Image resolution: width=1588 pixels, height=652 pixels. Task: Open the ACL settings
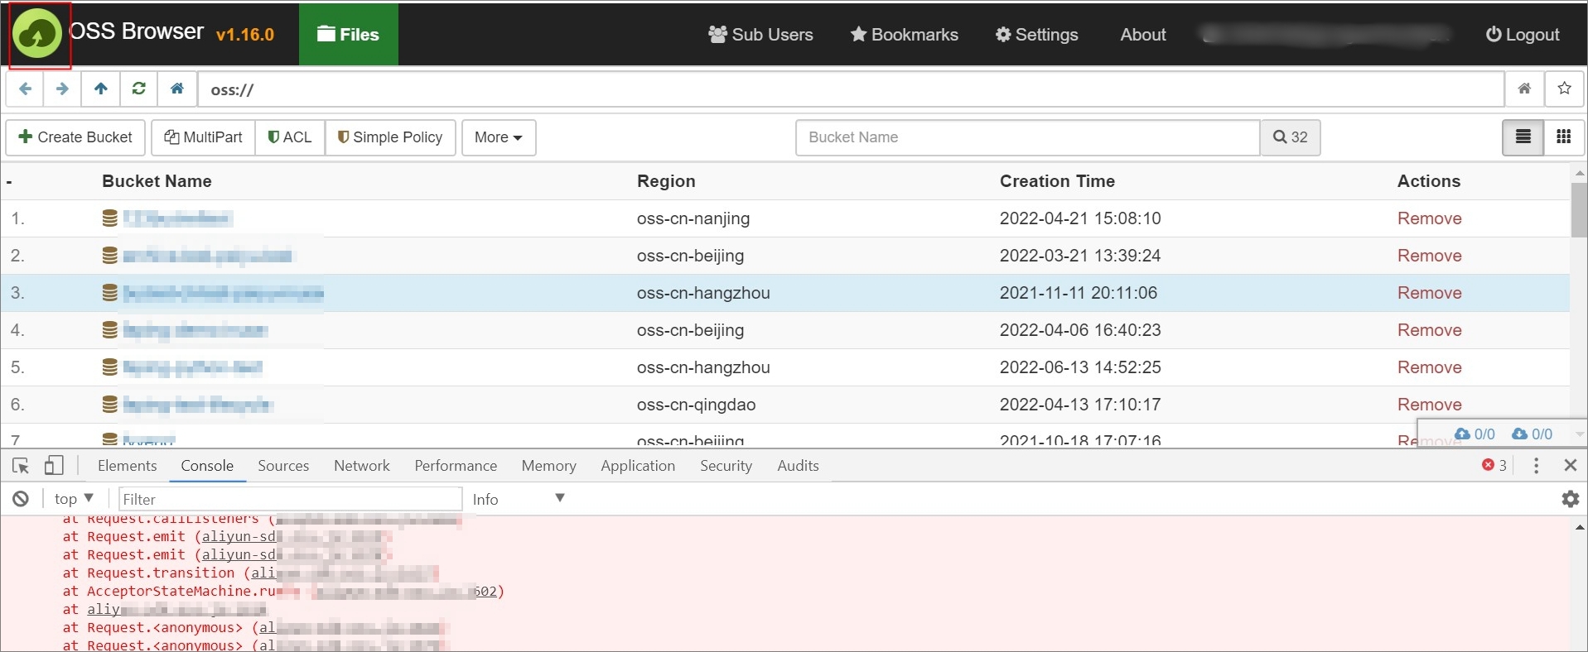tap(290, 137)
